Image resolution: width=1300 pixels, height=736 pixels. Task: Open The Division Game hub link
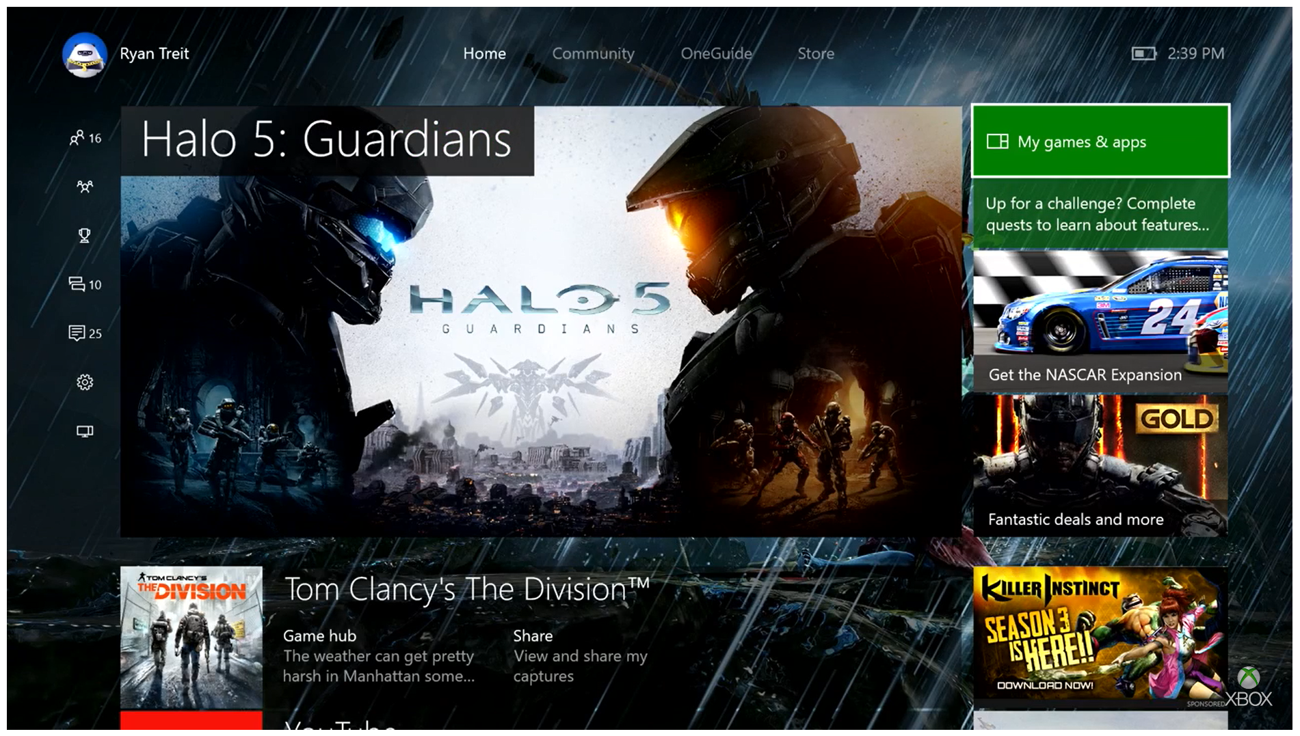[x=379, y=656]
